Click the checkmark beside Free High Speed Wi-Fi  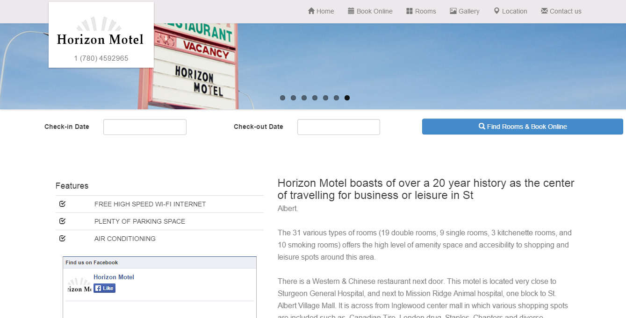pyautogui.click(x=62, y=204)
